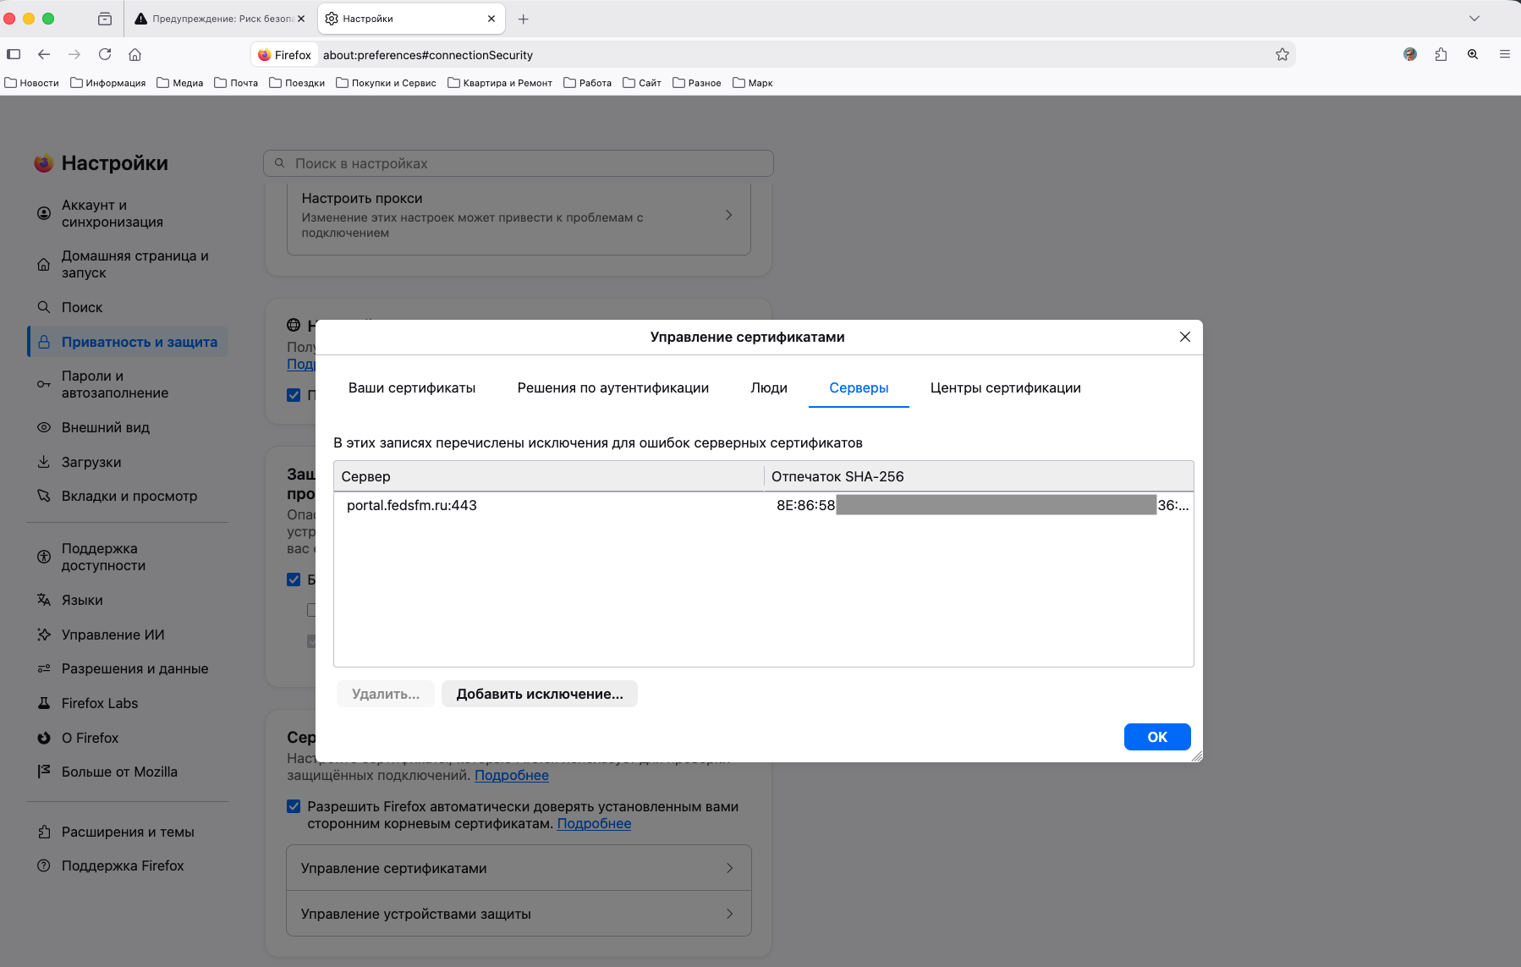
Task: Open the Подробнее link after корневым сертификатам
Action: pos(594,823)
